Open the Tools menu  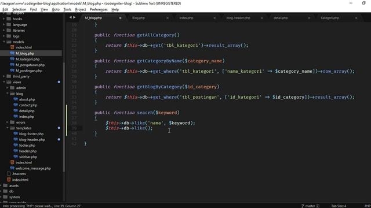[x=67, y=9]
